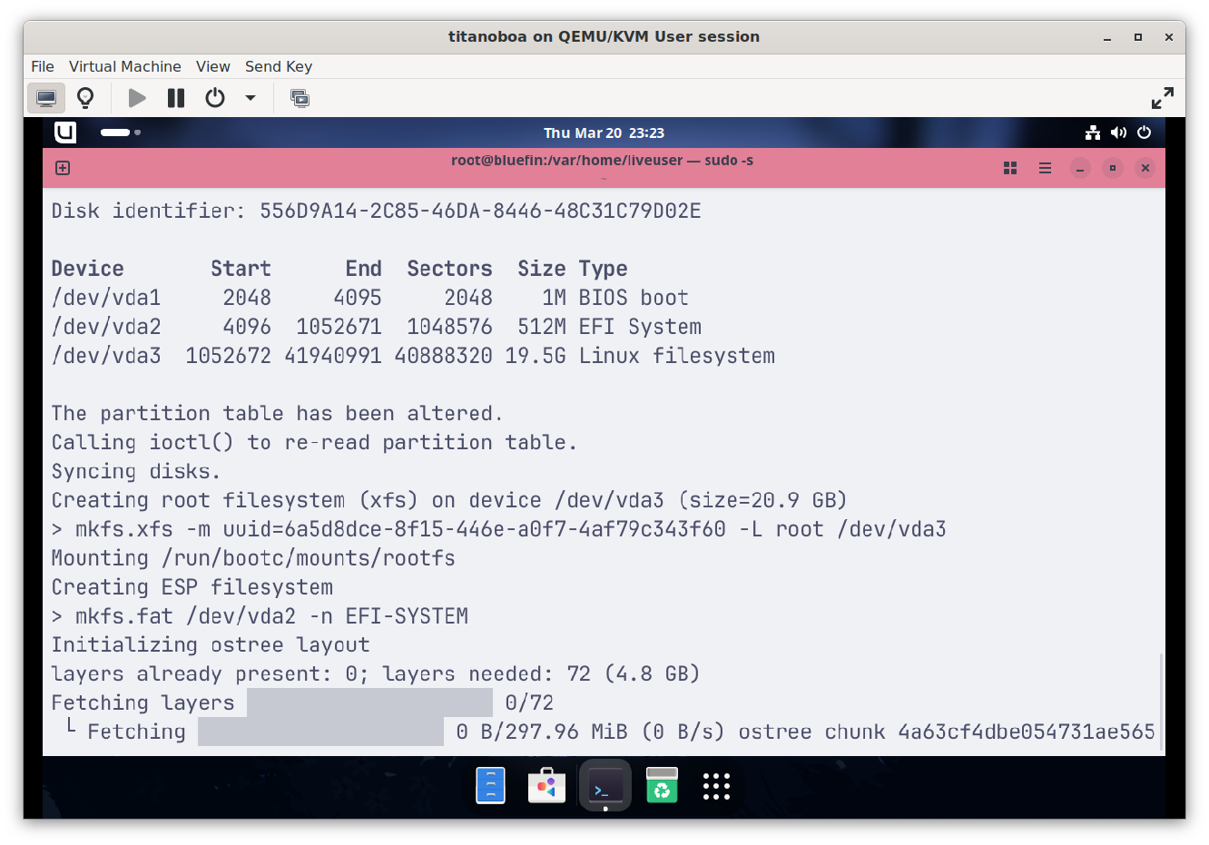The height and width of the screenshot is (845, 1209).
Task: Click the Sectors column header
Action: tap(449, 269)
